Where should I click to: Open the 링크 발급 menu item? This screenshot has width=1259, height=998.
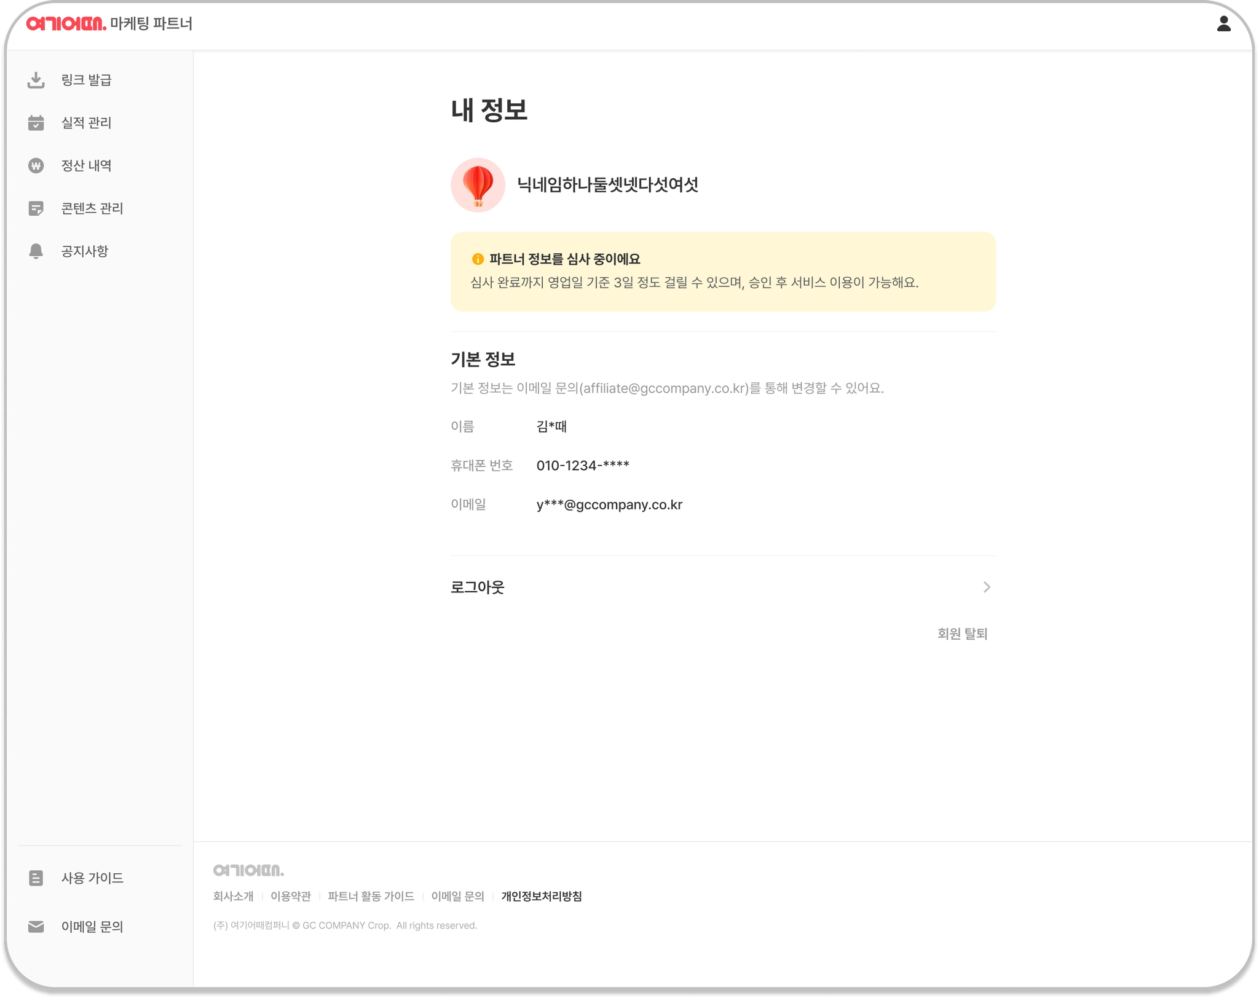[x=86, y=80]
